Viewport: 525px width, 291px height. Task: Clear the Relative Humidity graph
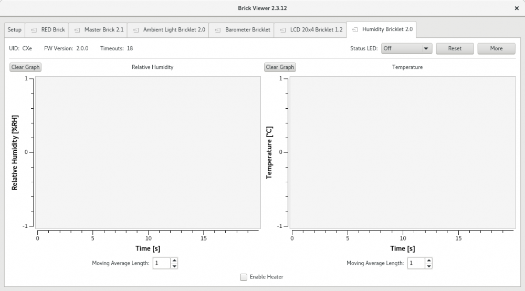[26, 67]
